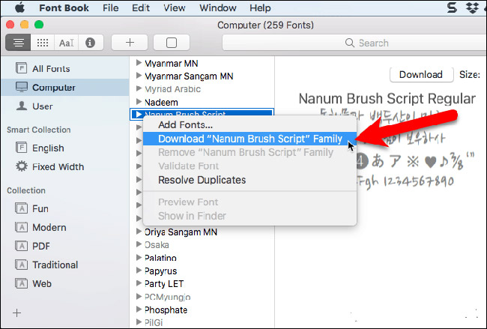Select the All Fonts library
The width and height of the screenshot is (487, 329).
(x=65, y=68)
